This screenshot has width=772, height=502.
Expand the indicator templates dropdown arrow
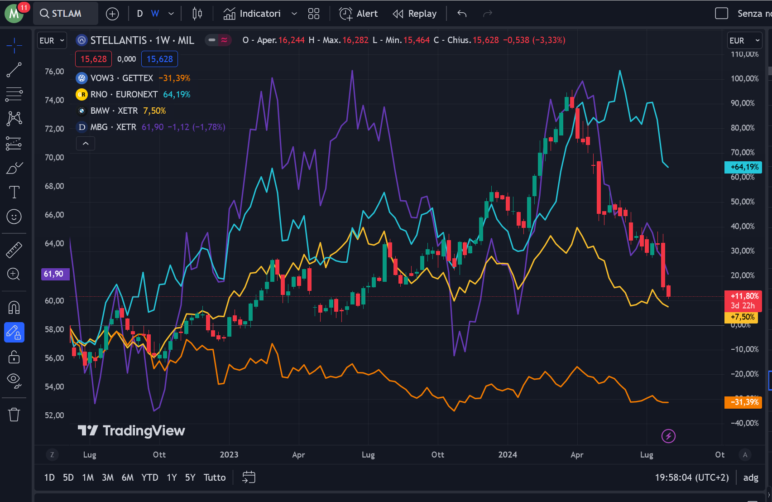click(294, 14)
